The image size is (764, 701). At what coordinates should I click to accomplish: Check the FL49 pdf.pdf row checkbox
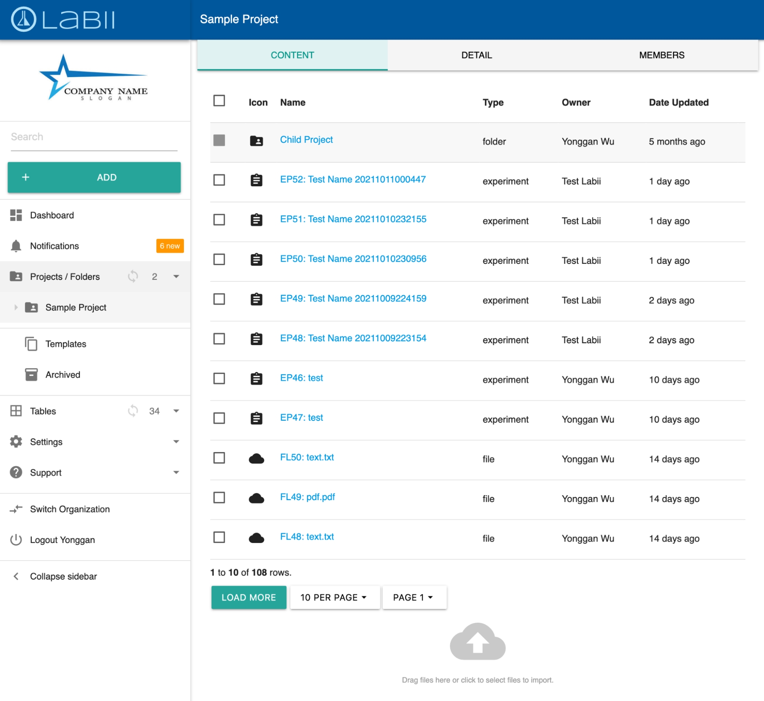(x=219, y=497)
